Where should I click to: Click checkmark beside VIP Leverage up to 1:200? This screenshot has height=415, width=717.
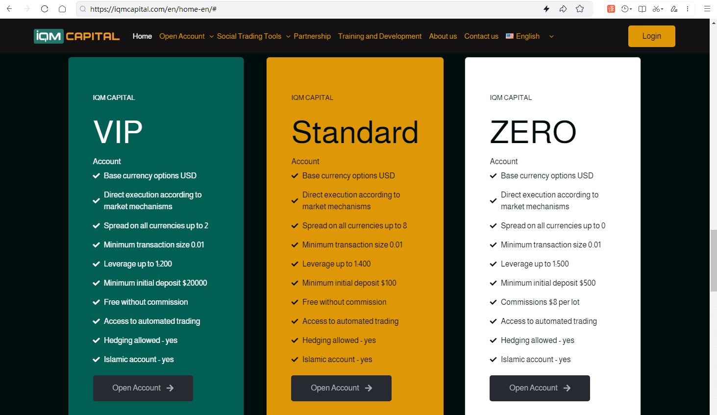click(x=97, y=264)
